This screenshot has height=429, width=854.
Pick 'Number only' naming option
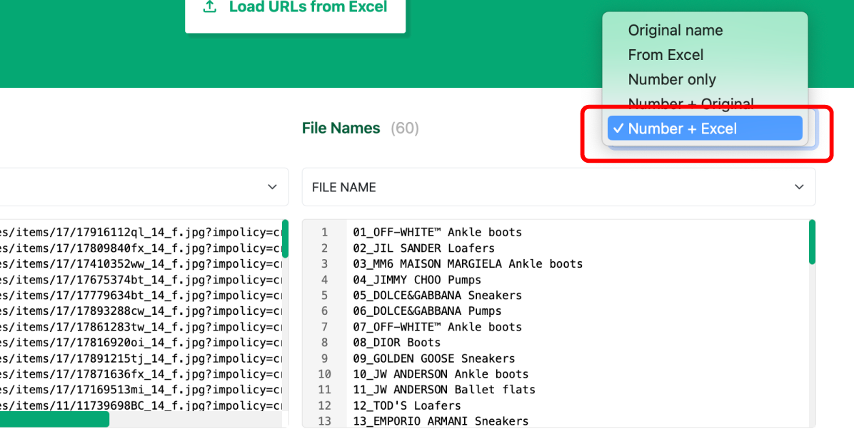coord(671,79)
